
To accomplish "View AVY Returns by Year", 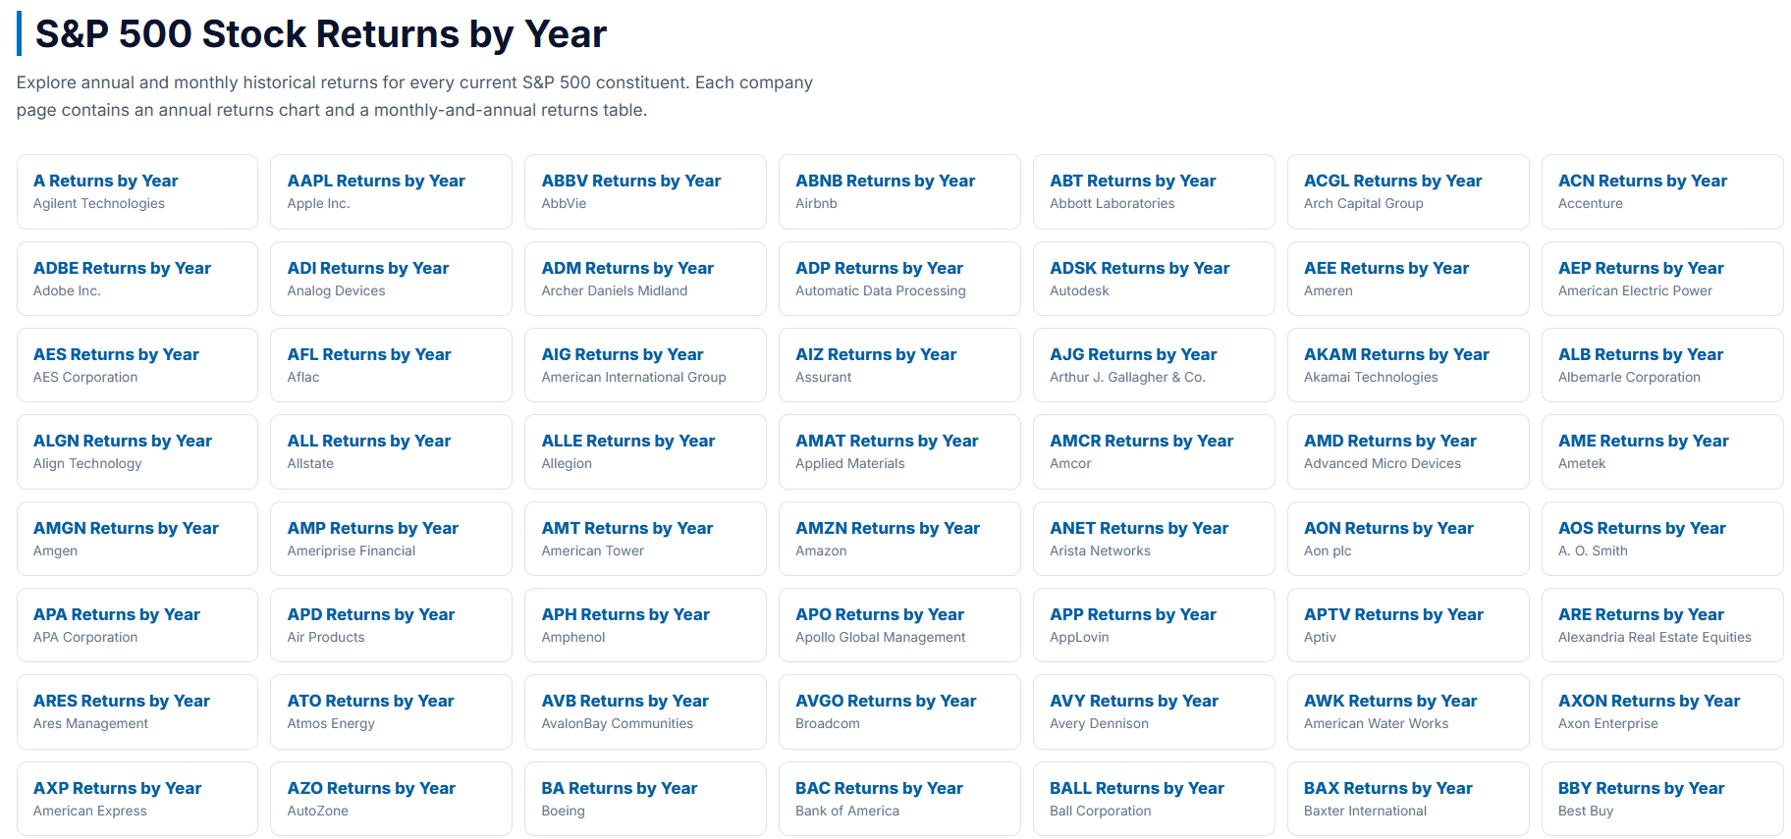I will tap(1154, 711).
